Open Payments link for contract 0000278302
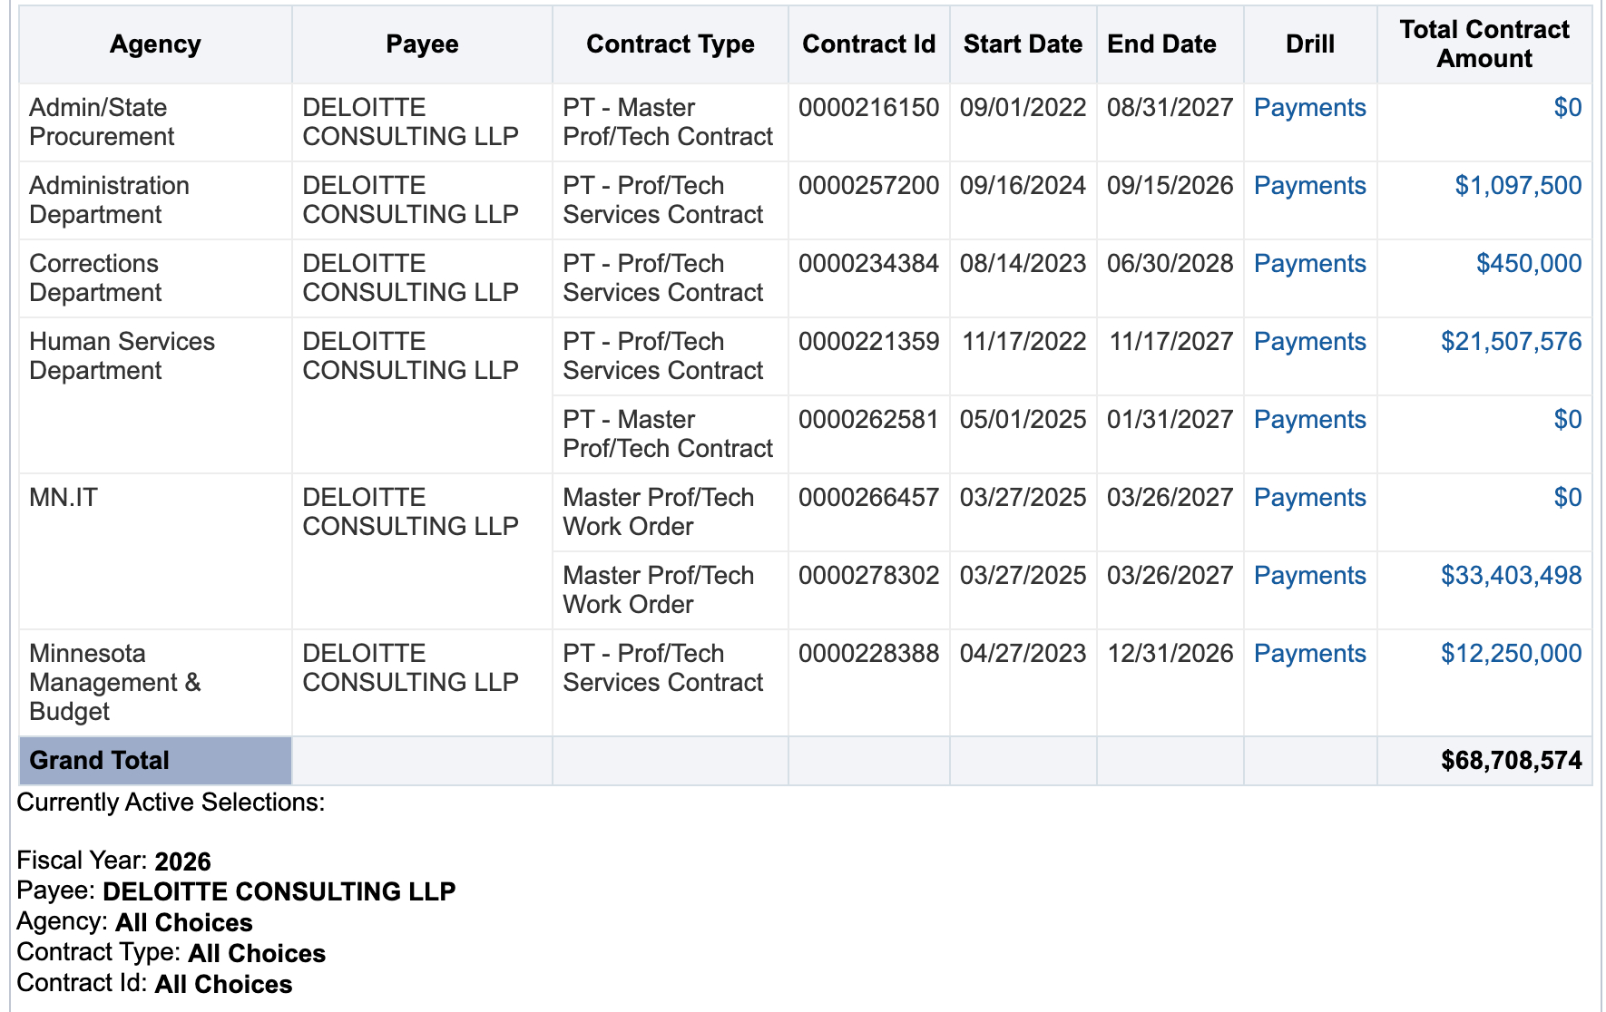Viewport: 1606px width, 1012px height. point(1309,576)
